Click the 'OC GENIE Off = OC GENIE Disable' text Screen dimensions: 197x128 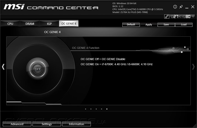pyautogui.click(x=103, y=59)
